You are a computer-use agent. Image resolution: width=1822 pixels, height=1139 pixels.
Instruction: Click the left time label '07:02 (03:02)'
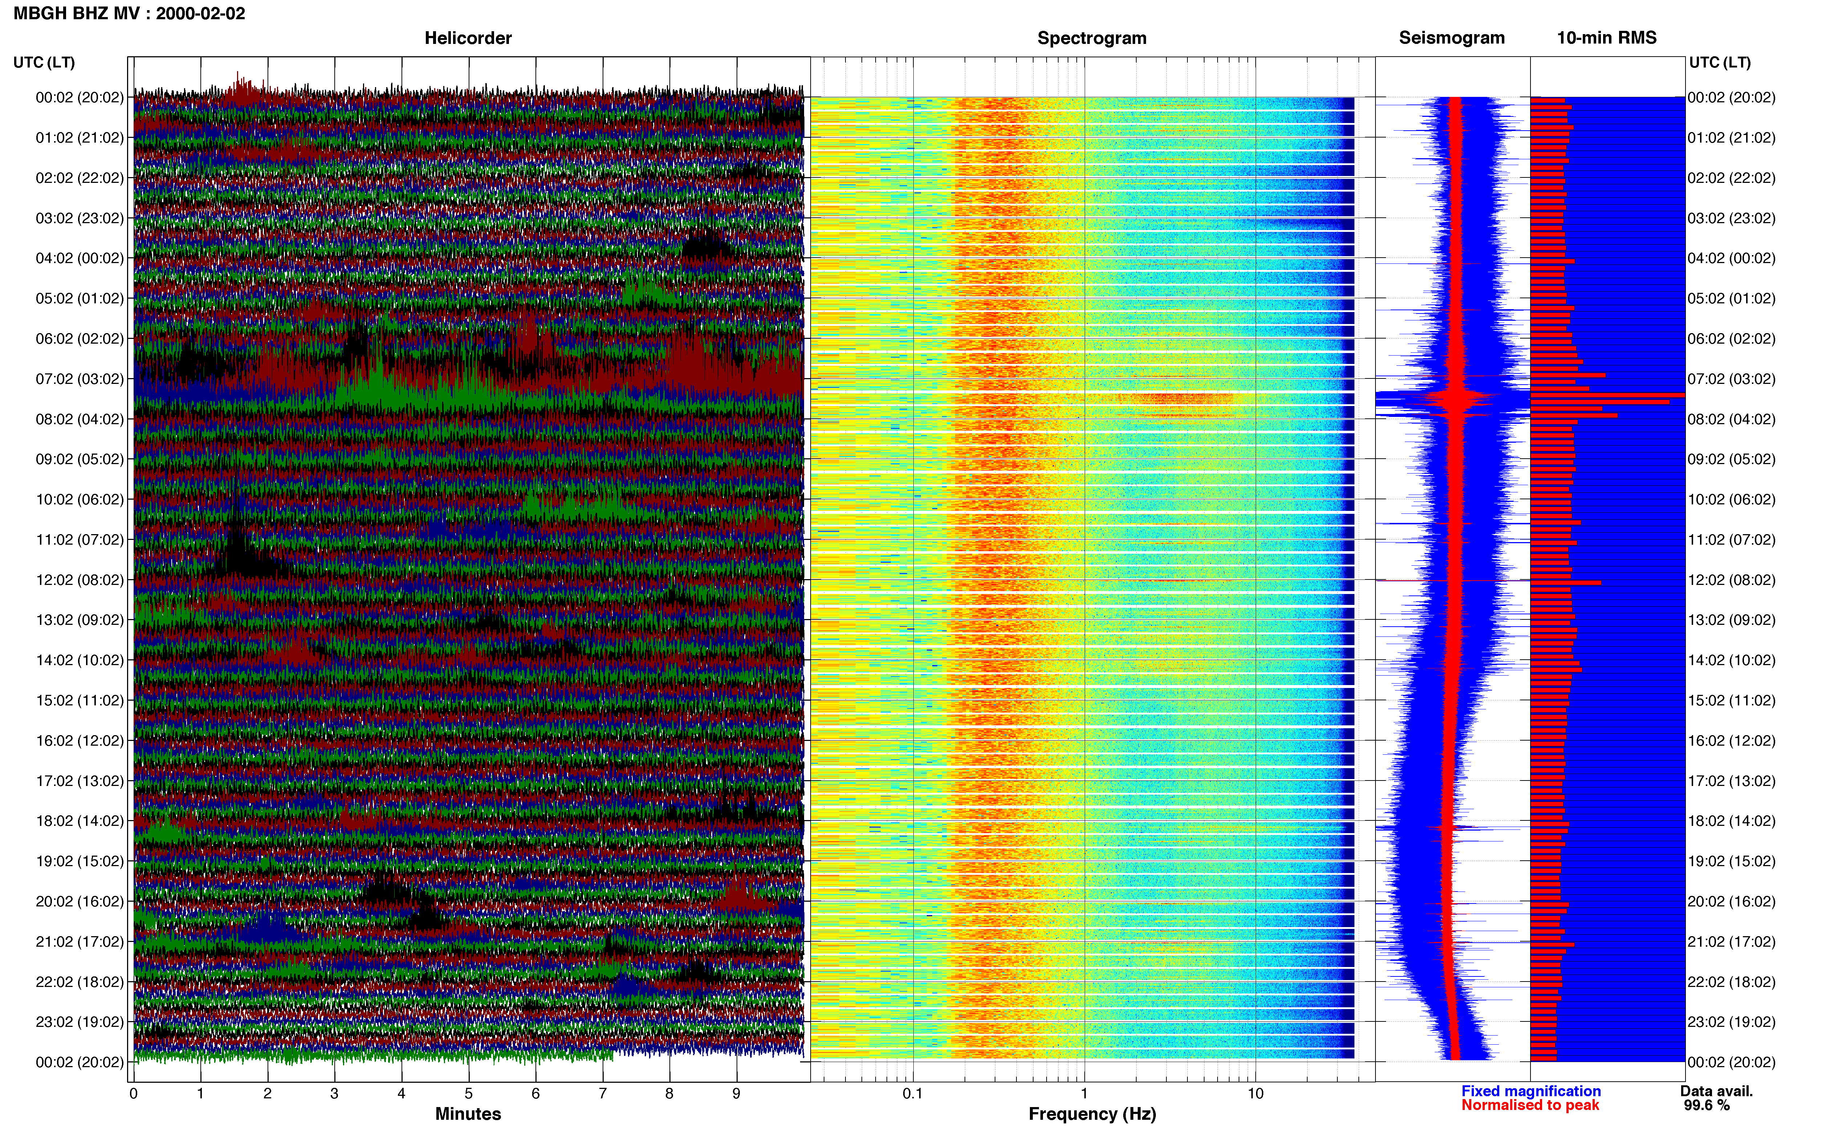click(x=79, y=379)
